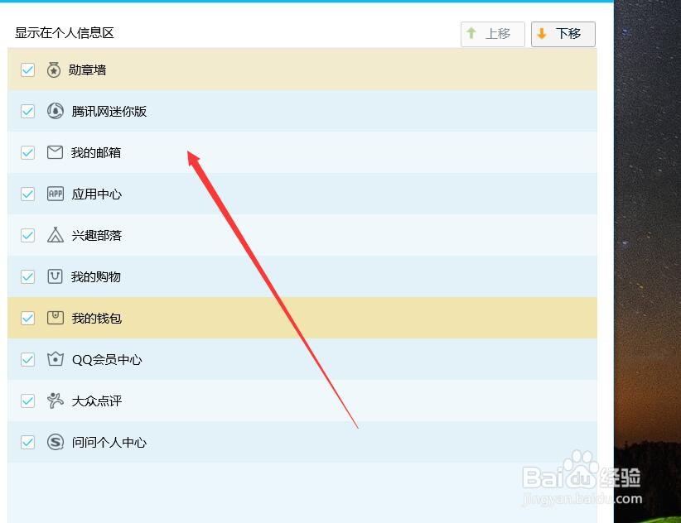Click the 大众点评 figure icon

(x=56, y=401)
